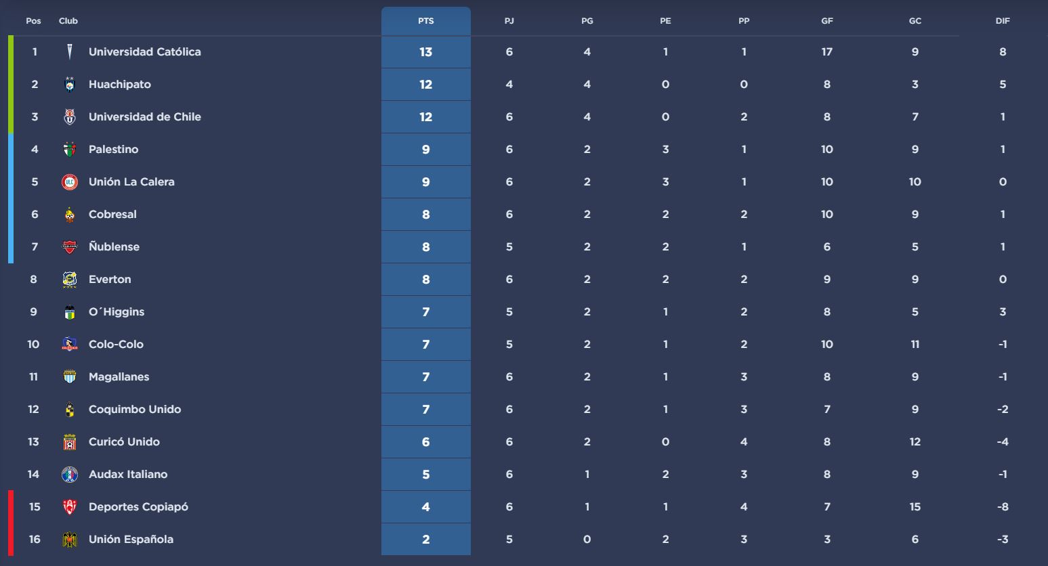Click the Cobresal club crest

click(x=70, y=215)
